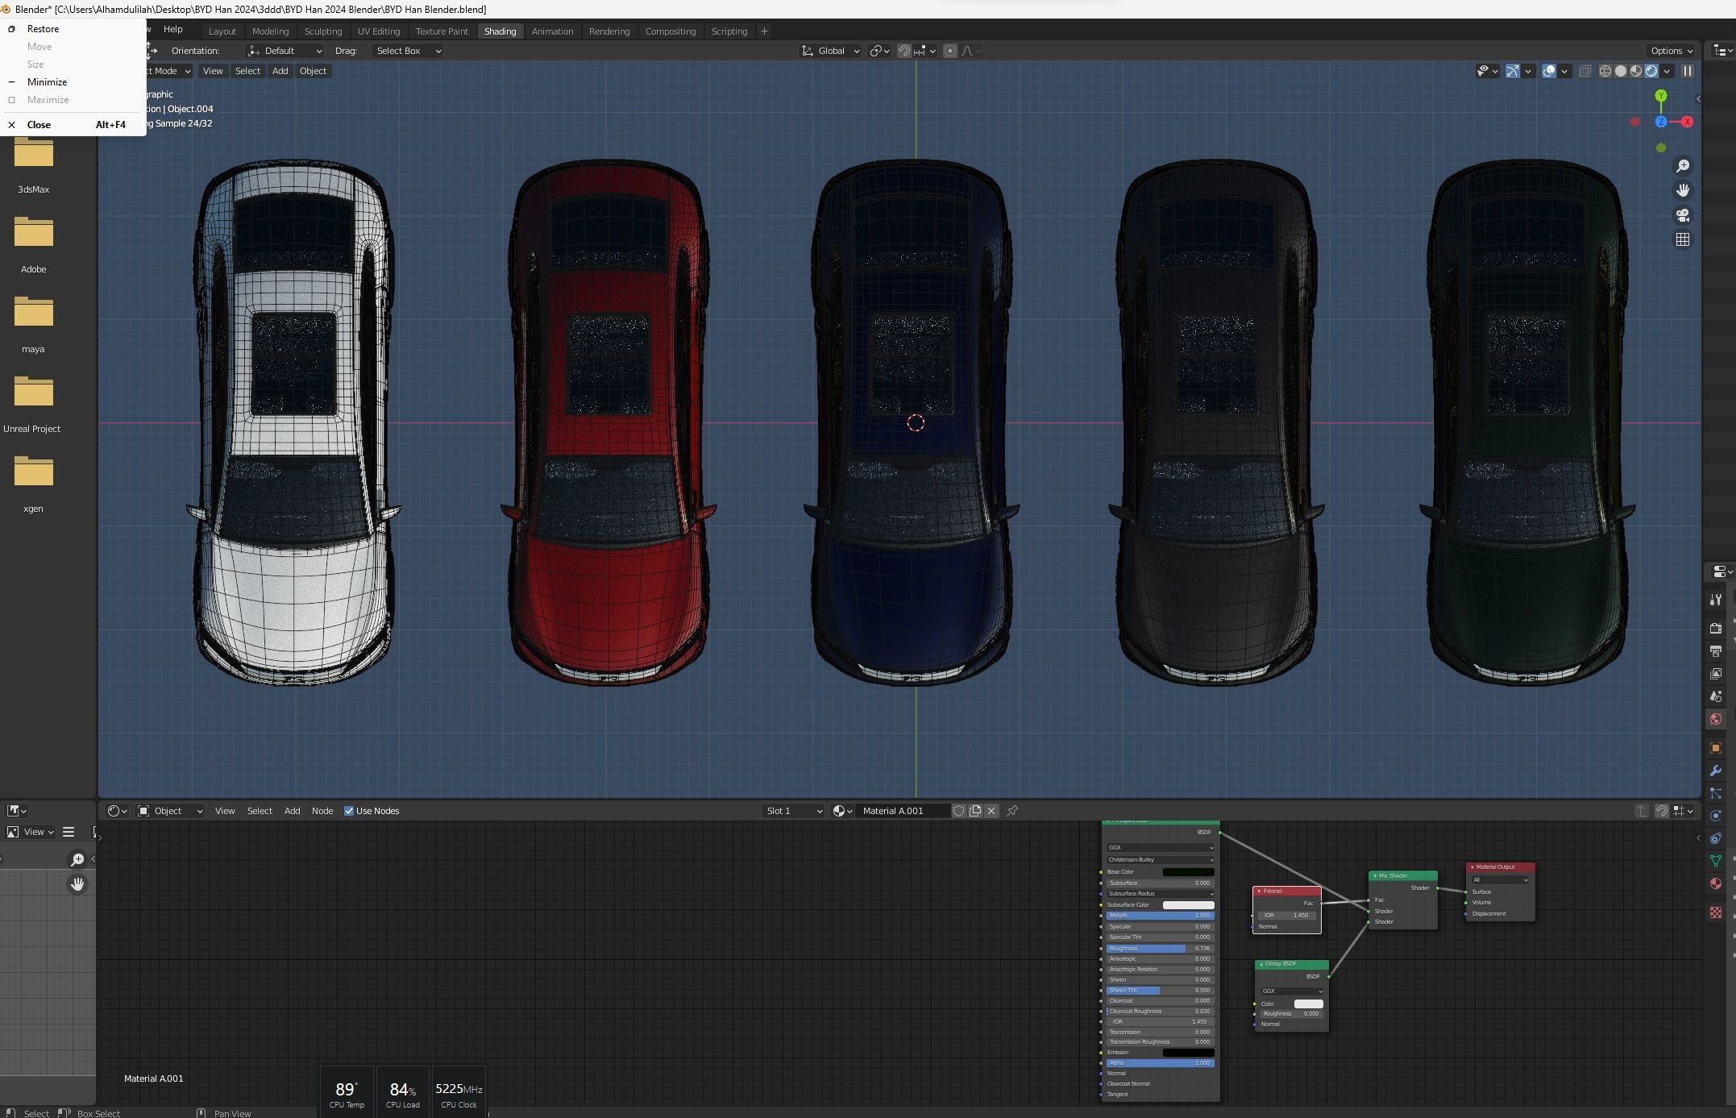The height and width of the screenshot is (1118, 1736).
Task: Open node editor Object shader type dropdown
Action: [169, 811]
